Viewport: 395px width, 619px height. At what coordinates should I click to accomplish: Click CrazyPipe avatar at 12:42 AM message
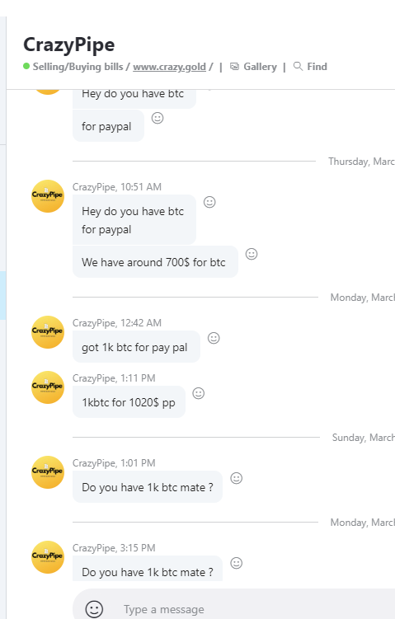[x=48, y=332]
